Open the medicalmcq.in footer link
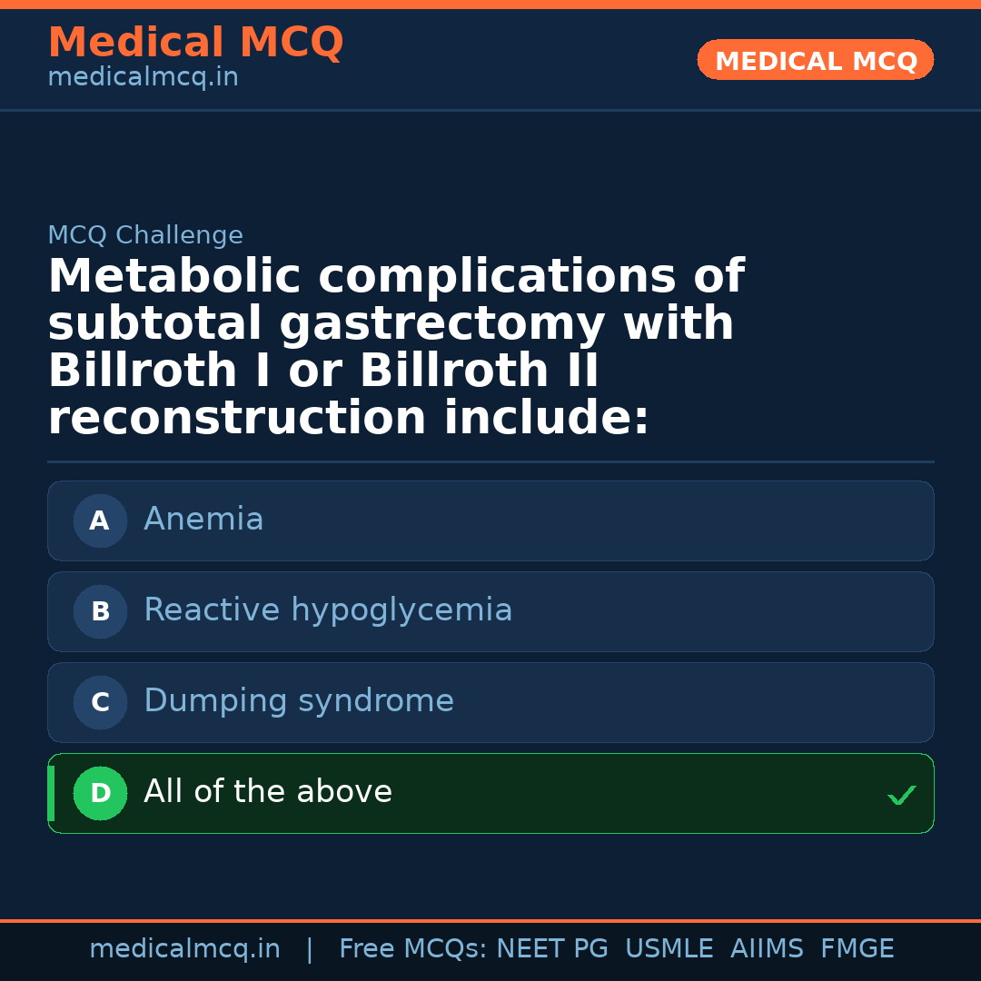 (x=184, y=949)
